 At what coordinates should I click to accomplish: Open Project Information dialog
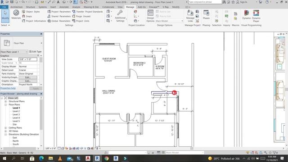[x=34, y=21]
